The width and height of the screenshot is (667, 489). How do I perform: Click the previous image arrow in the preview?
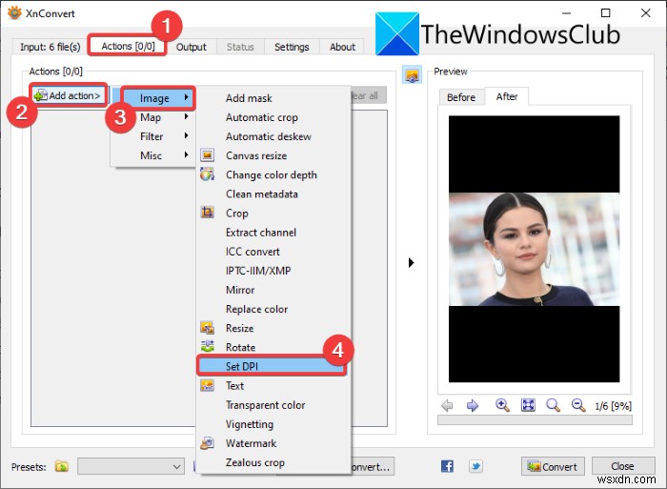tap(447, 405)
